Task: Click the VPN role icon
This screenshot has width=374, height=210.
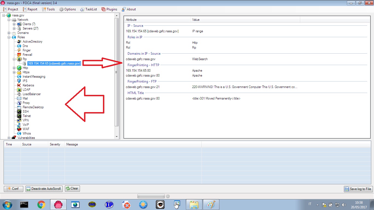Action: [x=19, y=120]
